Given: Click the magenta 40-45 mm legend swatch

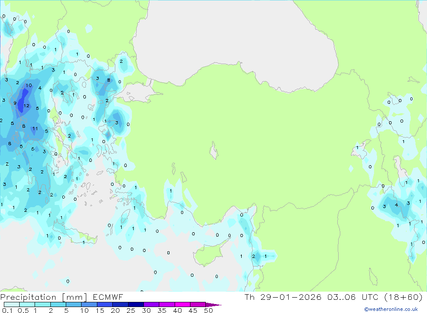Looking at the screenshot, I should click(182, 304).
